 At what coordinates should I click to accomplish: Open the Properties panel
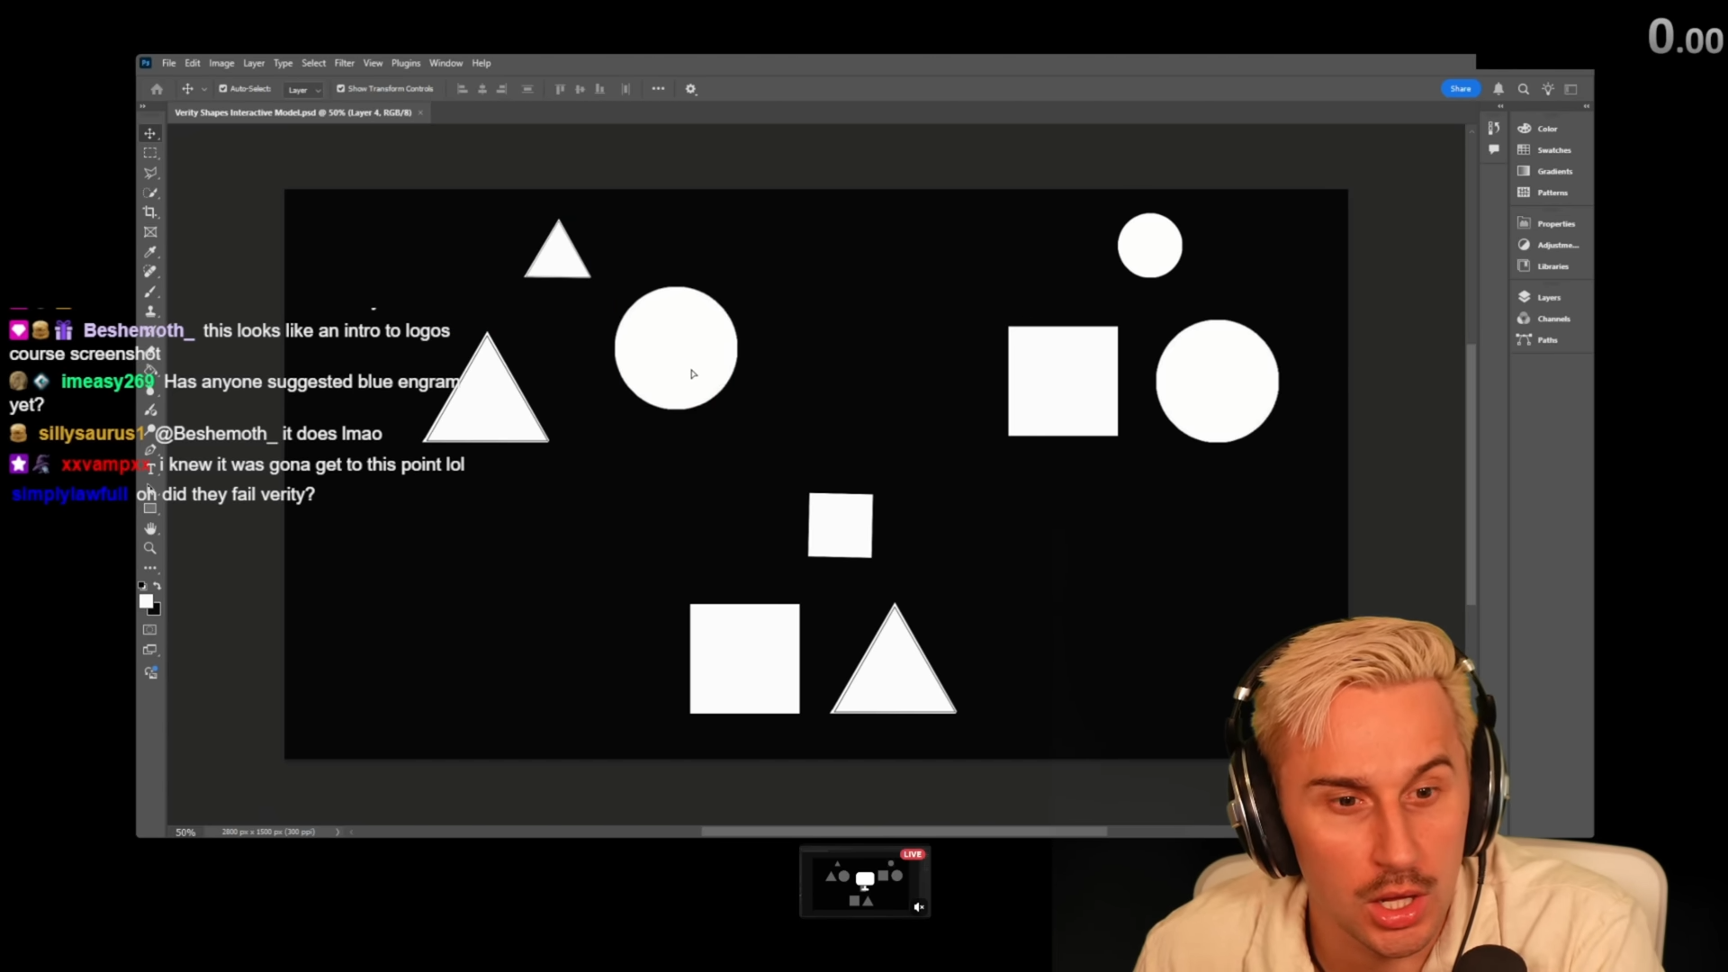(x=1546, y=223)
